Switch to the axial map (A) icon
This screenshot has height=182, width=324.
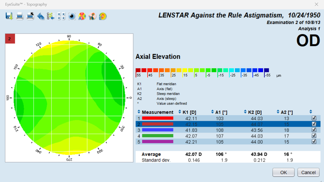point(82,16)
